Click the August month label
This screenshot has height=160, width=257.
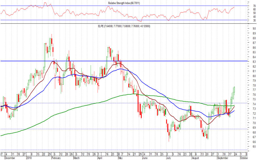(195, 158)
